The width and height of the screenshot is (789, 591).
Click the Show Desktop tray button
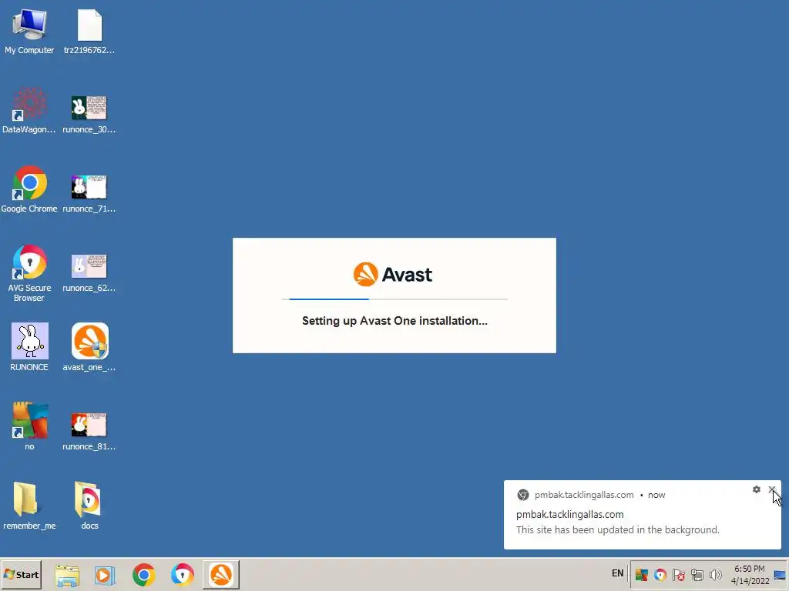coord(780,575)
